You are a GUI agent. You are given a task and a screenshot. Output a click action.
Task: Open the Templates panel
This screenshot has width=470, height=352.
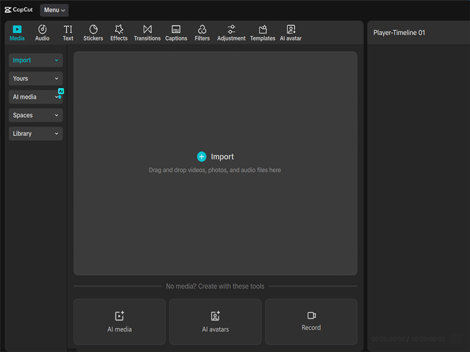tap(263, 33)
